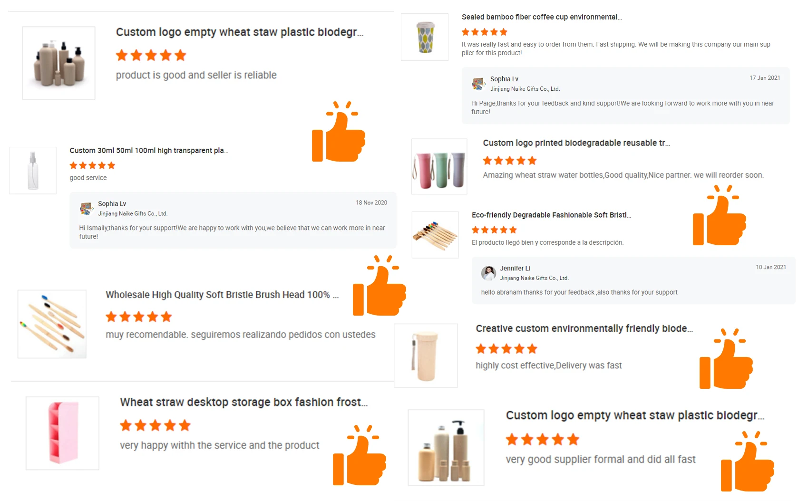798x501 pixels.
Task: Open "Creative custom environmentally friendly" product title
Action: [584, 328]
